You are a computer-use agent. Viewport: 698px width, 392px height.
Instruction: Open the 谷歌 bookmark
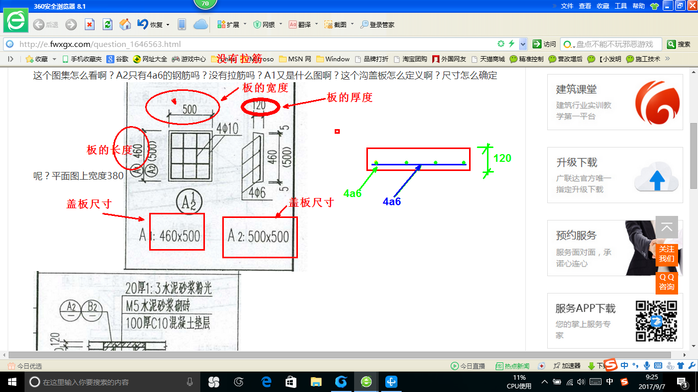click(118, 59)
